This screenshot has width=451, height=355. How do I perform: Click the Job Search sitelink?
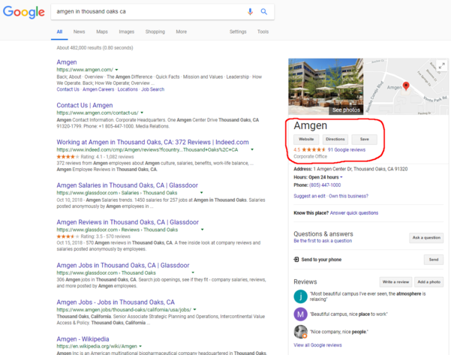tap(153, 89)
